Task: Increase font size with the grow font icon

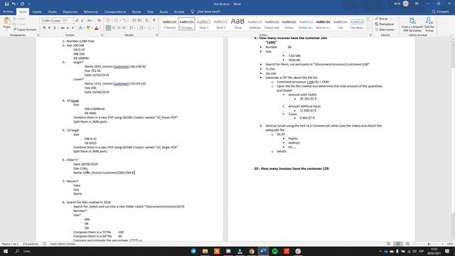Action: (x=77, y=21)
